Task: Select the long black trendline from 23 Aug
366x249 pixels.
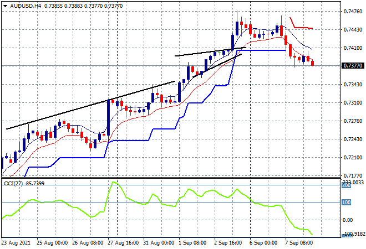Action: (x=90, y=105)
